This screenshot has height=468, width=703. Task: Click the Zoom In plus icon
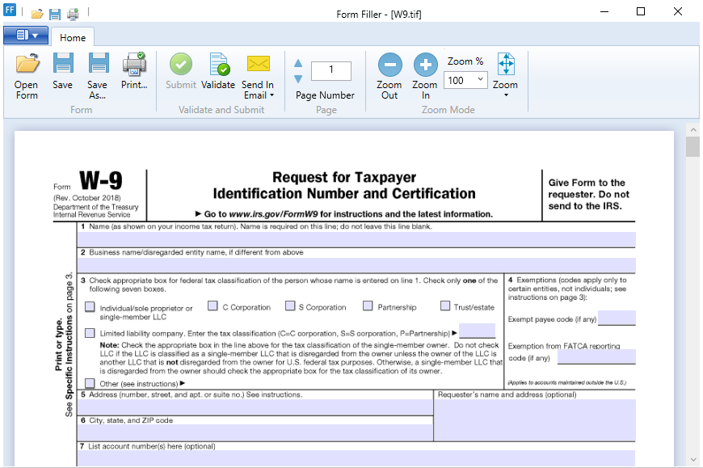(x=425, y=65)
